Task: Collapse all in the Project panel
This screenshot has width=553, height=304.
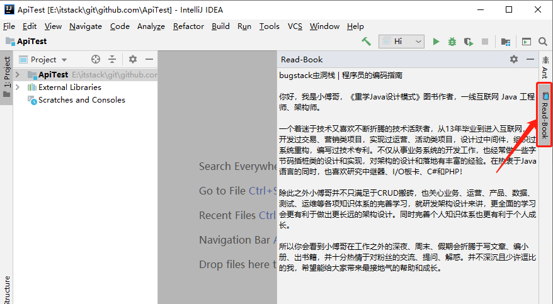Action: tap(112, 59)
